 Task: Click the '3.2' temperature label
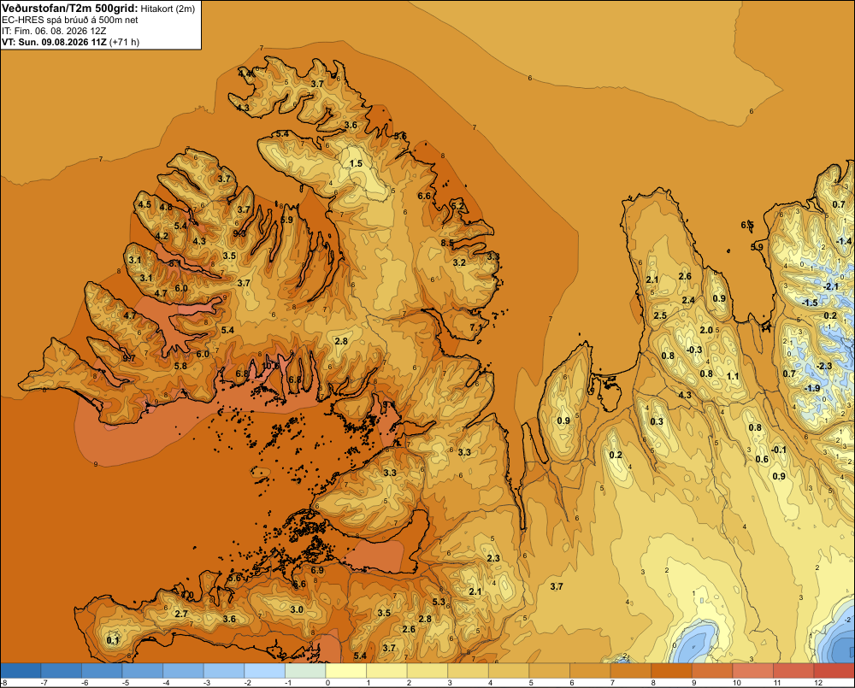459,262
